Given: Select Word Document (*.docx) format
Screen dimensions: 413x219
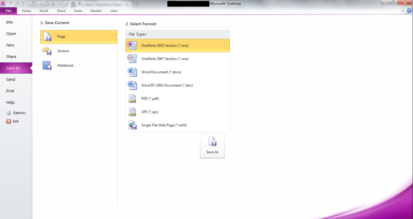Looking at the screenshot, I should (177, 72).
